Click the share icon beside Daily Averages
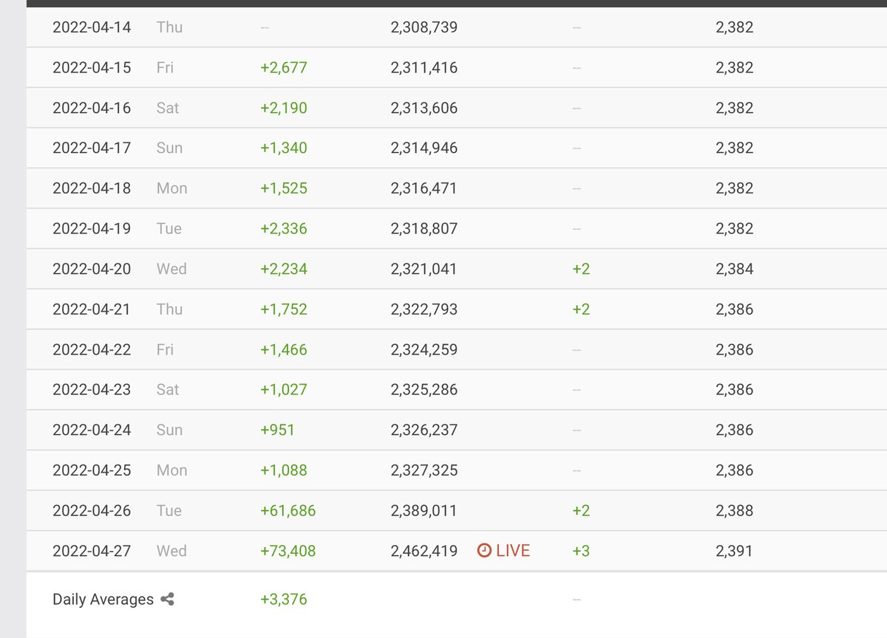Screen dimensions: 887x638 coord(168,600)
